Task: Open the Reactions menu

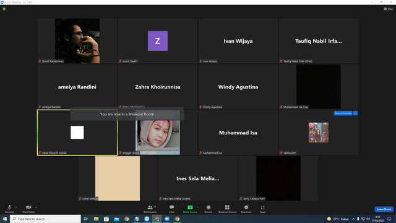Action: pos(246,209)
